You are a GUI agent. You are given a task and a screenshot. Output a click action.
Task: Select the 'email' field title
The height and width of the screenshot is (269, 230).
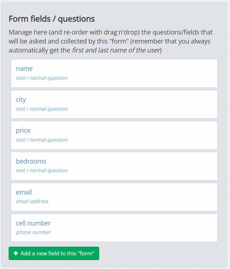[x=24, y=192]
